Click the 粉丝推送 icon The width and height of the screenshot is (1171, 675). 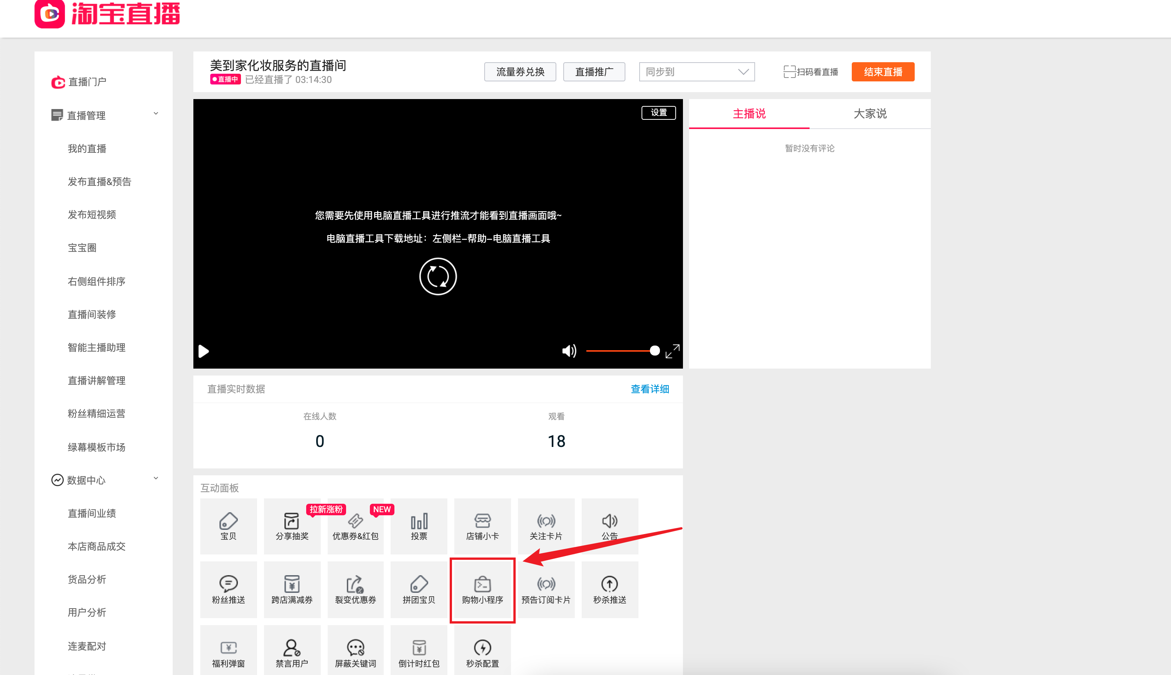coord(228,589)
